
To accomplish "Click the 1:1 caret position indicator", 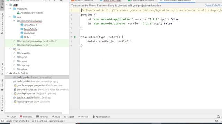I will (x=216, y=121).
